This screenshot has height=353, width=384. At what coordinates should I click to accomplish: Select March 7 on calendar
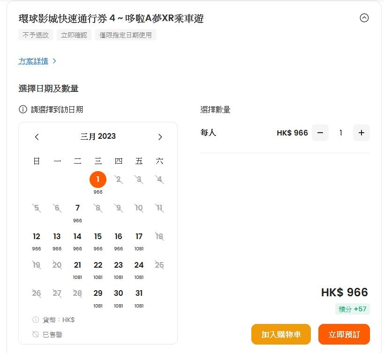77,208
